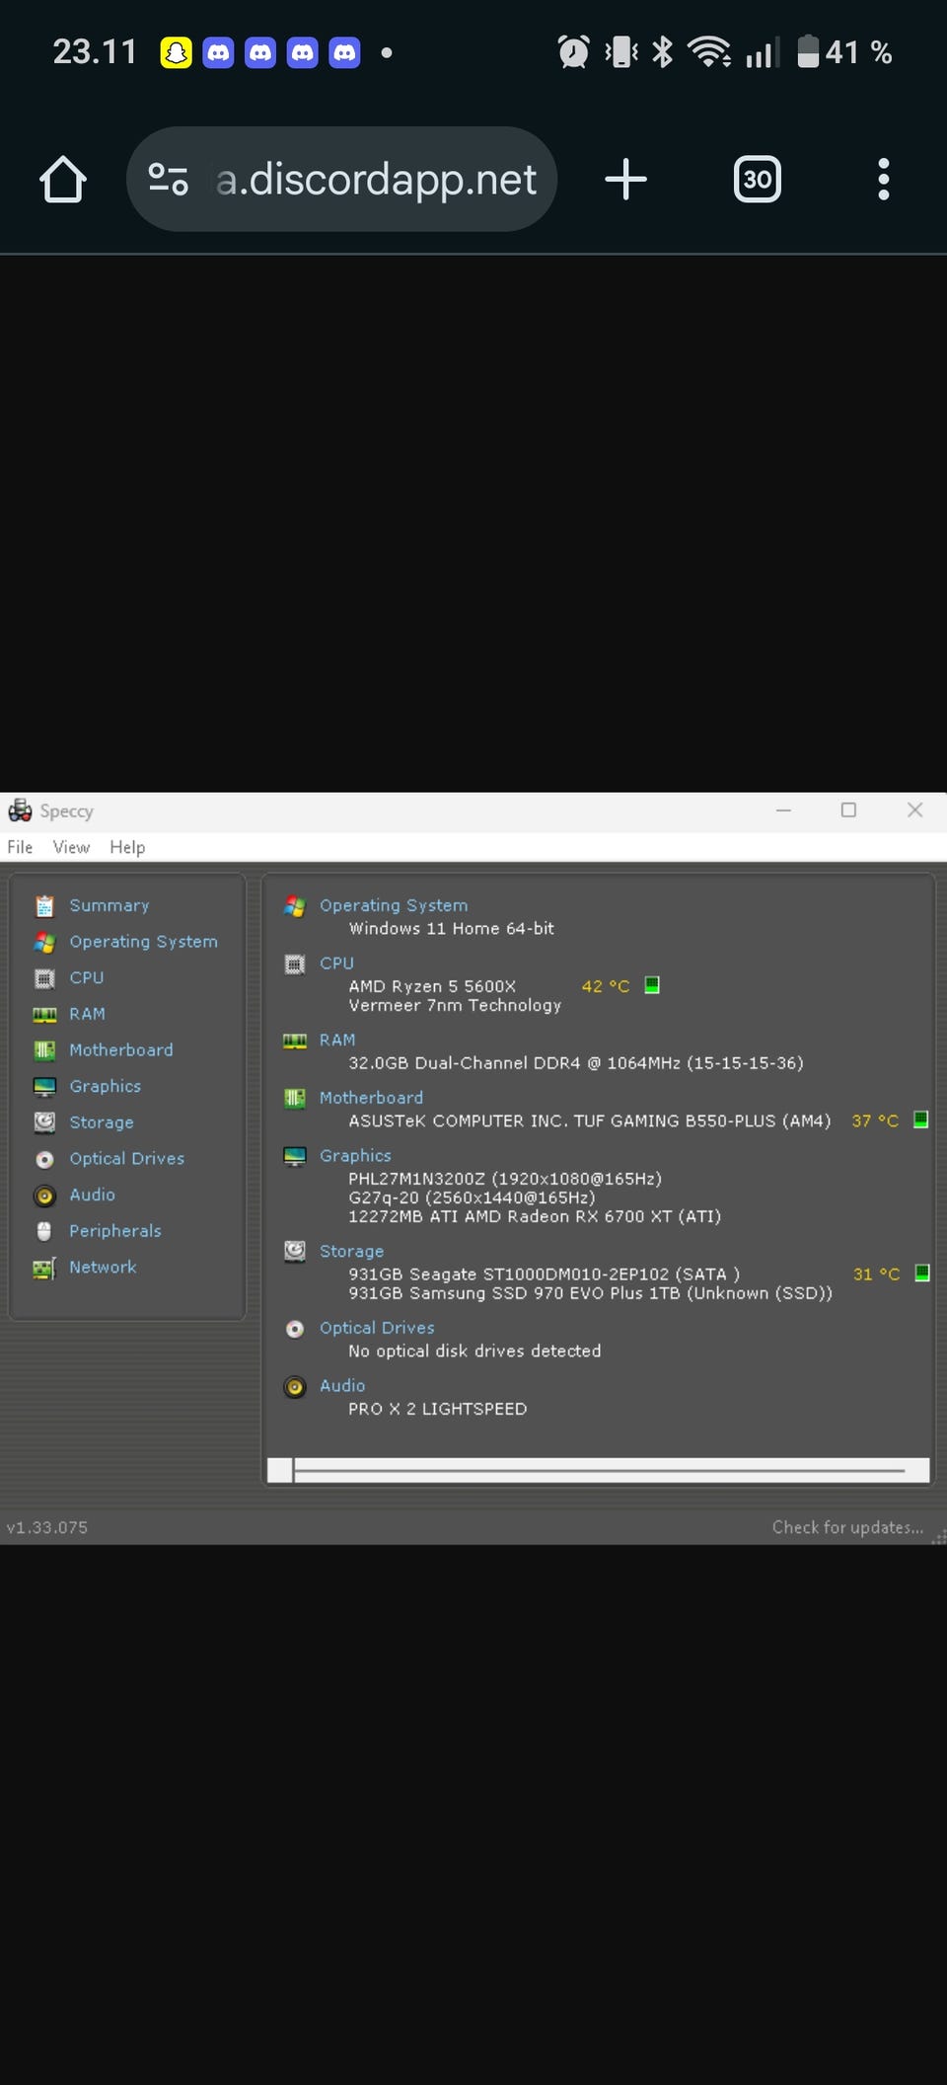Viewport: 947px width, 2085px height.
Task: Tap the discordapp.net address bar
Action: (342, 180)
